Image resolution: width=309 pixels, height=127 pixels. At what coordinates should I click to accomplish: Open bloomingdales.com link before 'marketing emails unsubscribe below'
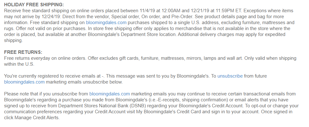pos(24,82)
